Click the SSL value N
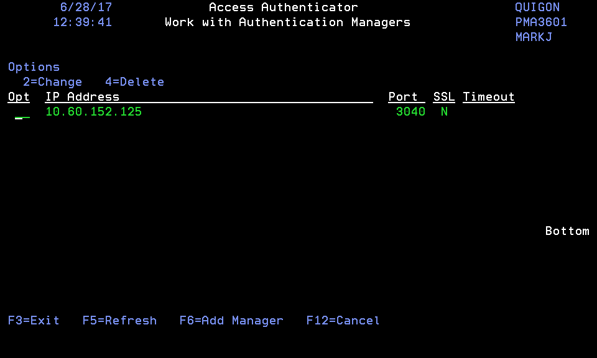Screen dimensions: 597x358 [444, 112]
